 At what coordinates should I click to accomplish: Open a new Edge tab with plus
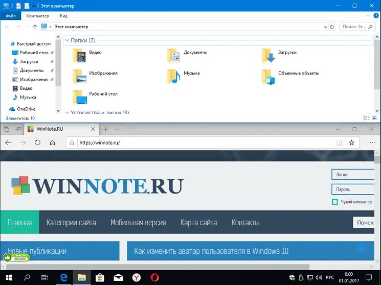[x=105, y=129]
